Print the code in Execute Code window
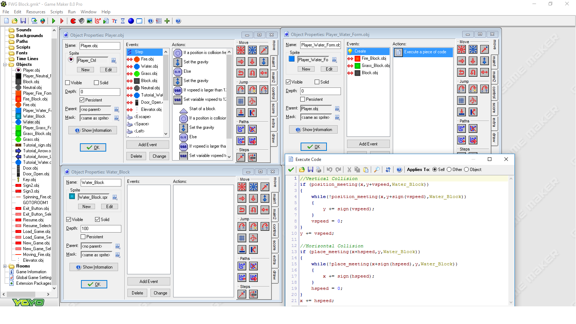Image resolution: width=576 pixels, height=324 pixels. pos(319,170)
